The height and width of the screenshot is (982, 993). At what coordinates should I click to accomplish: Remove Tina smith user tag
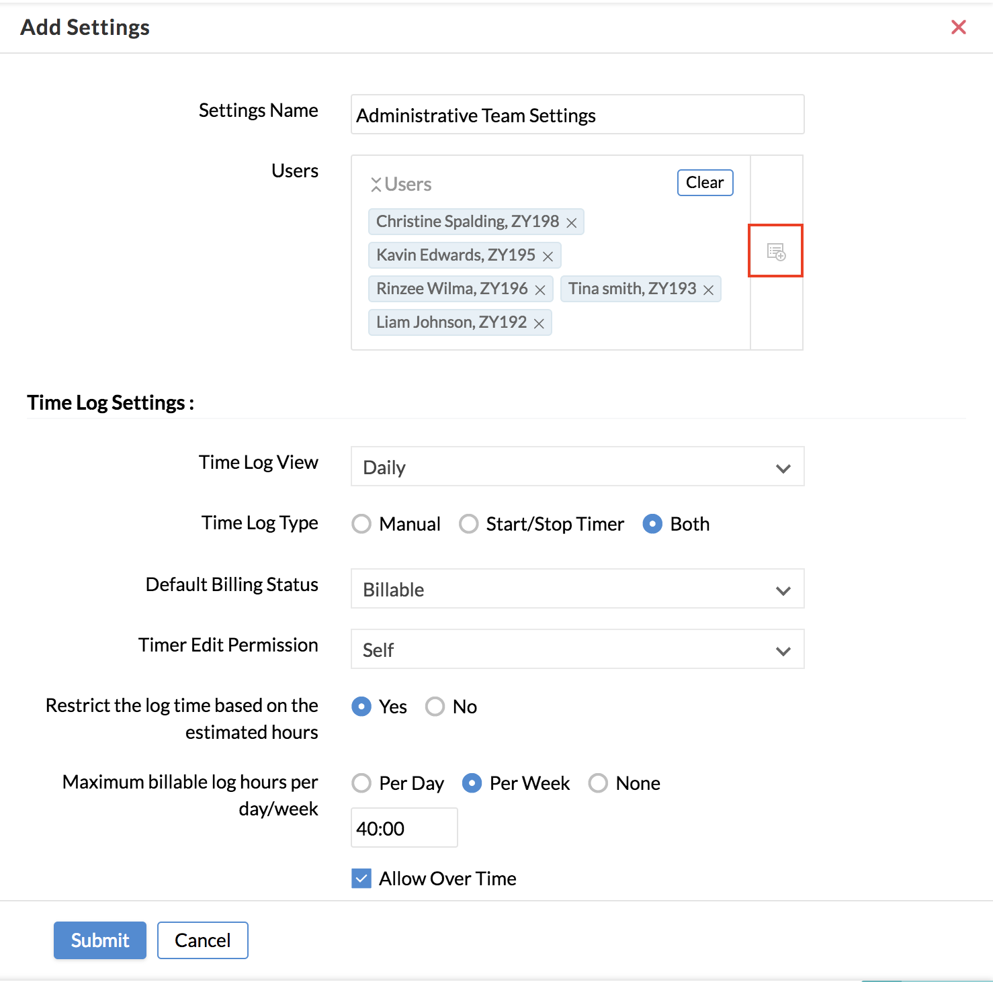pyautogui.click(x=708, y=290)
